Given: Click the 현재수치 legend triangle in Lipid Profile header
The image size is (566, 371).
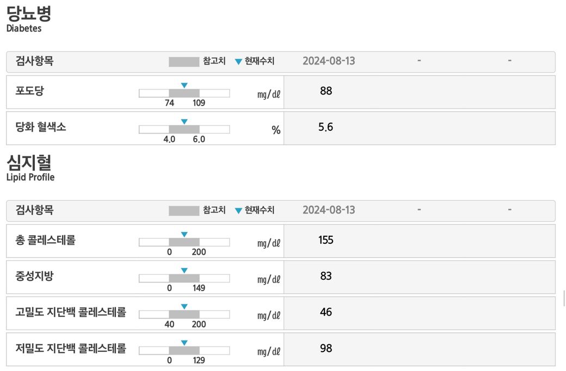Looking at the screenshot, I should click(x=238, y=211).
